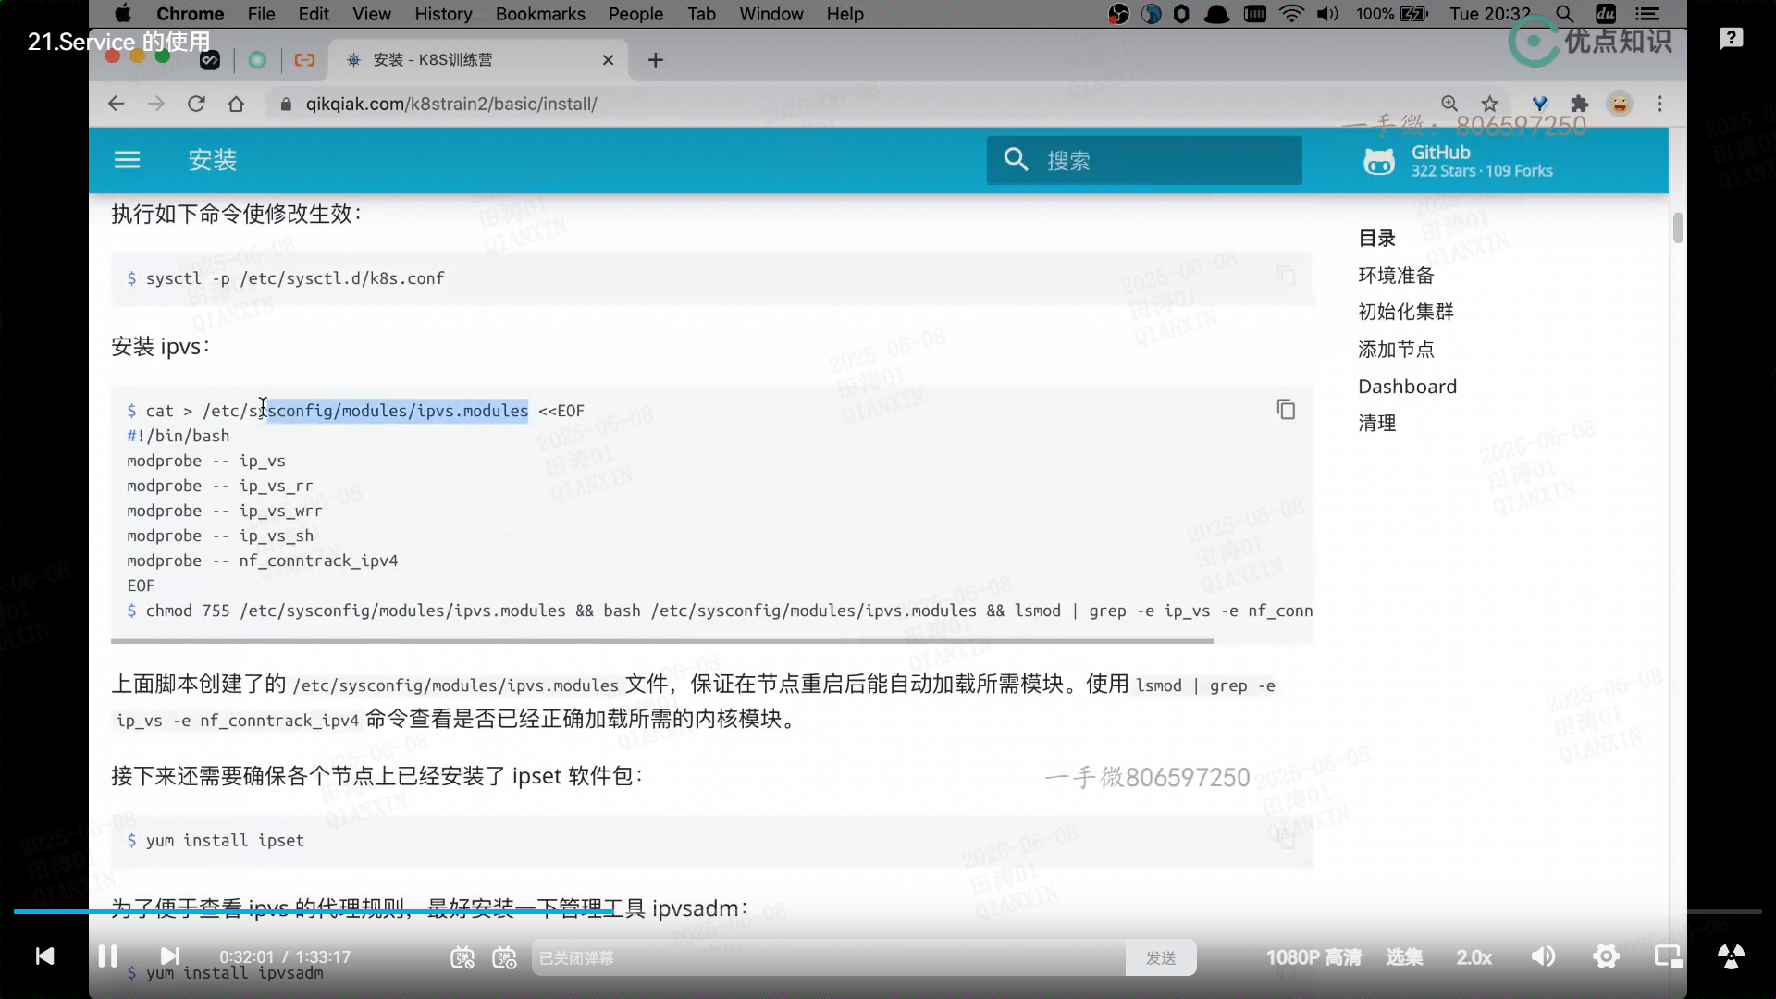Jump to 初始化集群 in table of contents
Viewport: 1776px width, 999px height.
tap(1405, 312)
